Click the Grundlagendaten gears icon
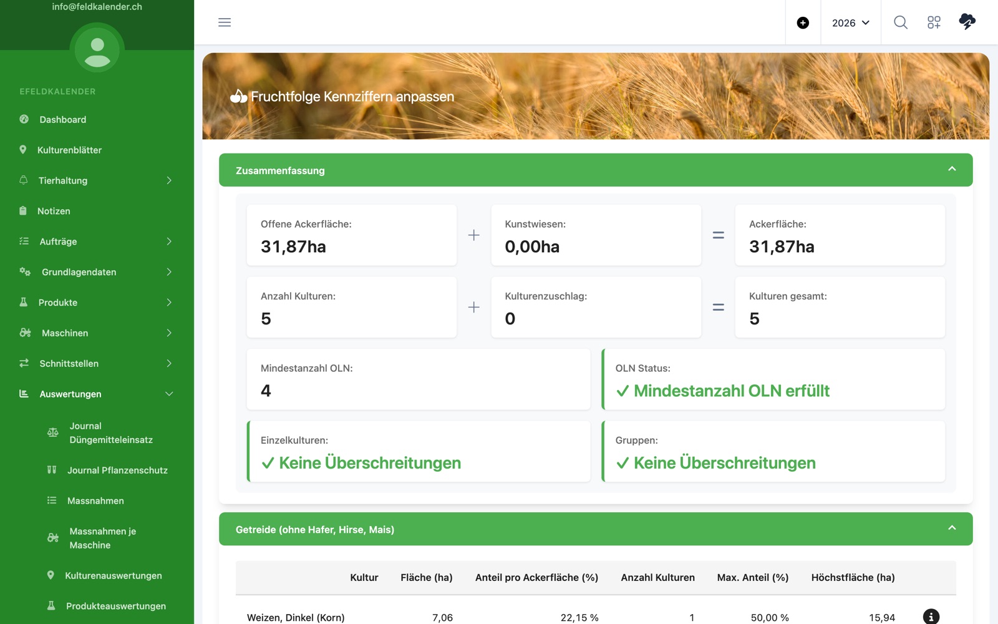The height and width of the screenshot is (624, 998). (x=25, y=271)
